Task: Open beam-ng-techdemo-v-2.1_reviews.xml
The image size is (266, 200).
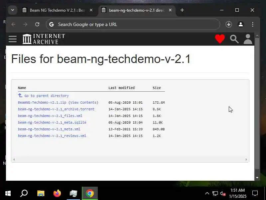Action: click(x=52, y=136)
